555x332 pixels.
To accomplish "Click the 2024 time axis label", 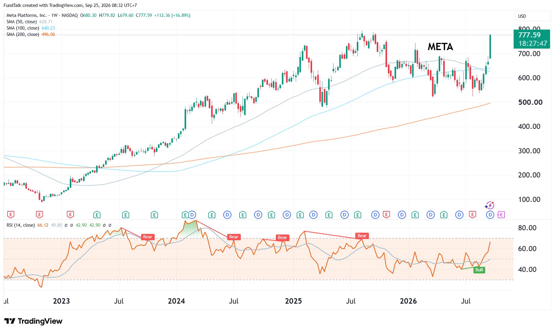I will pos(176,301).
